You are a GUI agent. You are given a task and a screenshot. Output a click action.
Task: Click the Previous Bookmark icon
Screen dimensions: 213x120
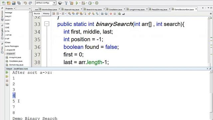click(90, 14)
